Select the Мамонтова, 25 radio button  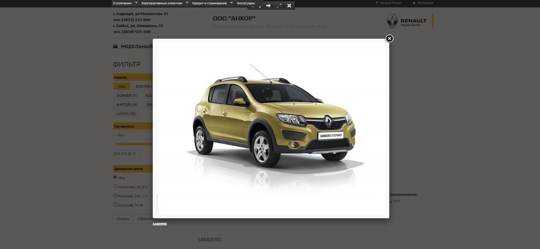(115, 186)
